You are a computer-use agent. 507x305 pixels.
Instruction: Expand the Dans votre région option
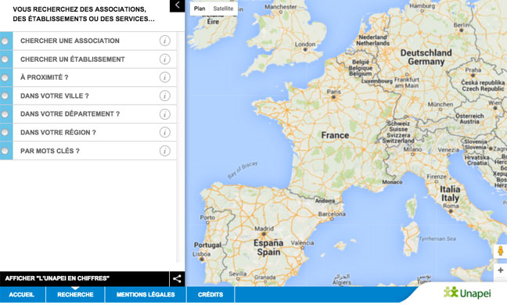(88, 132)
